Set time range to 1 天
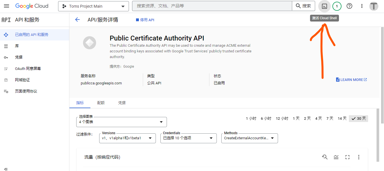The image size is (384, 171). (296, 119)
